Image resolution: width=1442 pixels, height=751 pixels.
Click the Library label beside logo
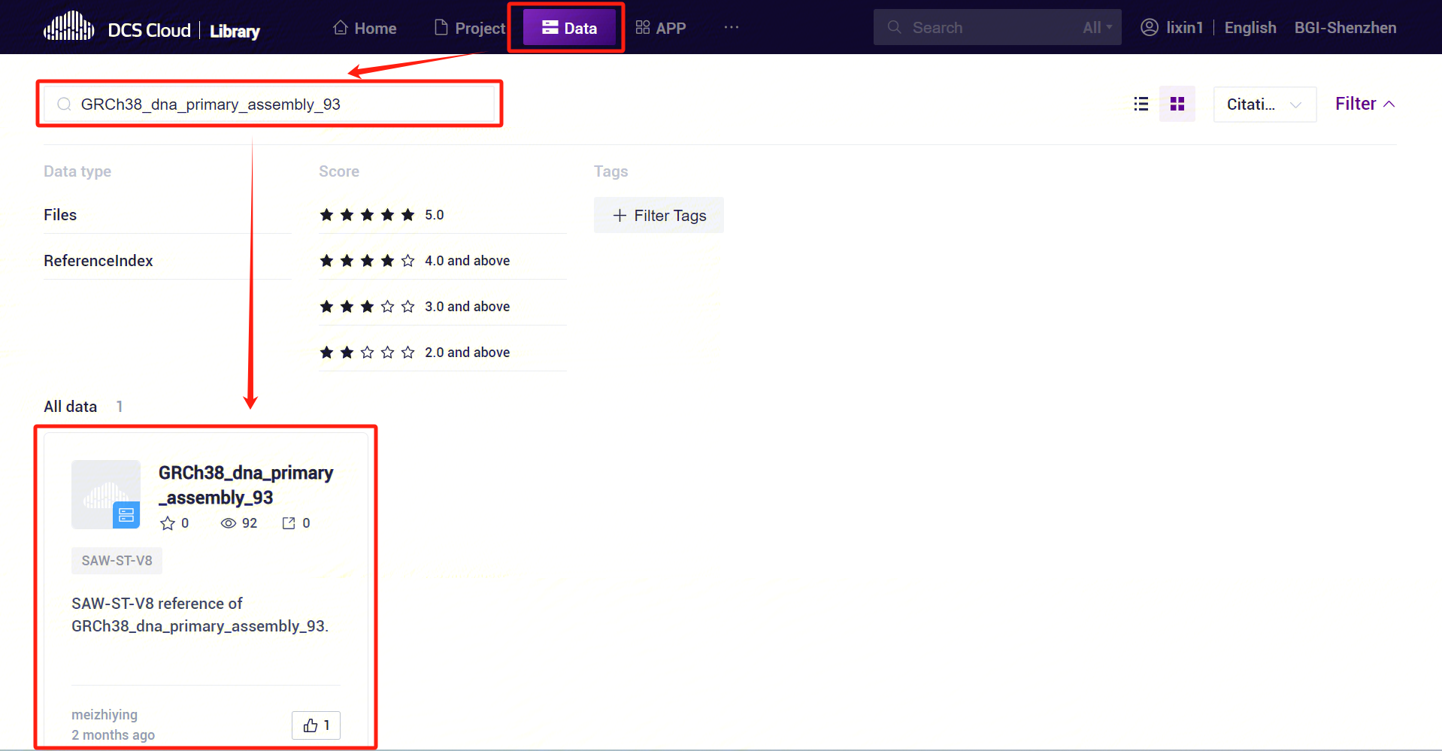click(235, 31)
